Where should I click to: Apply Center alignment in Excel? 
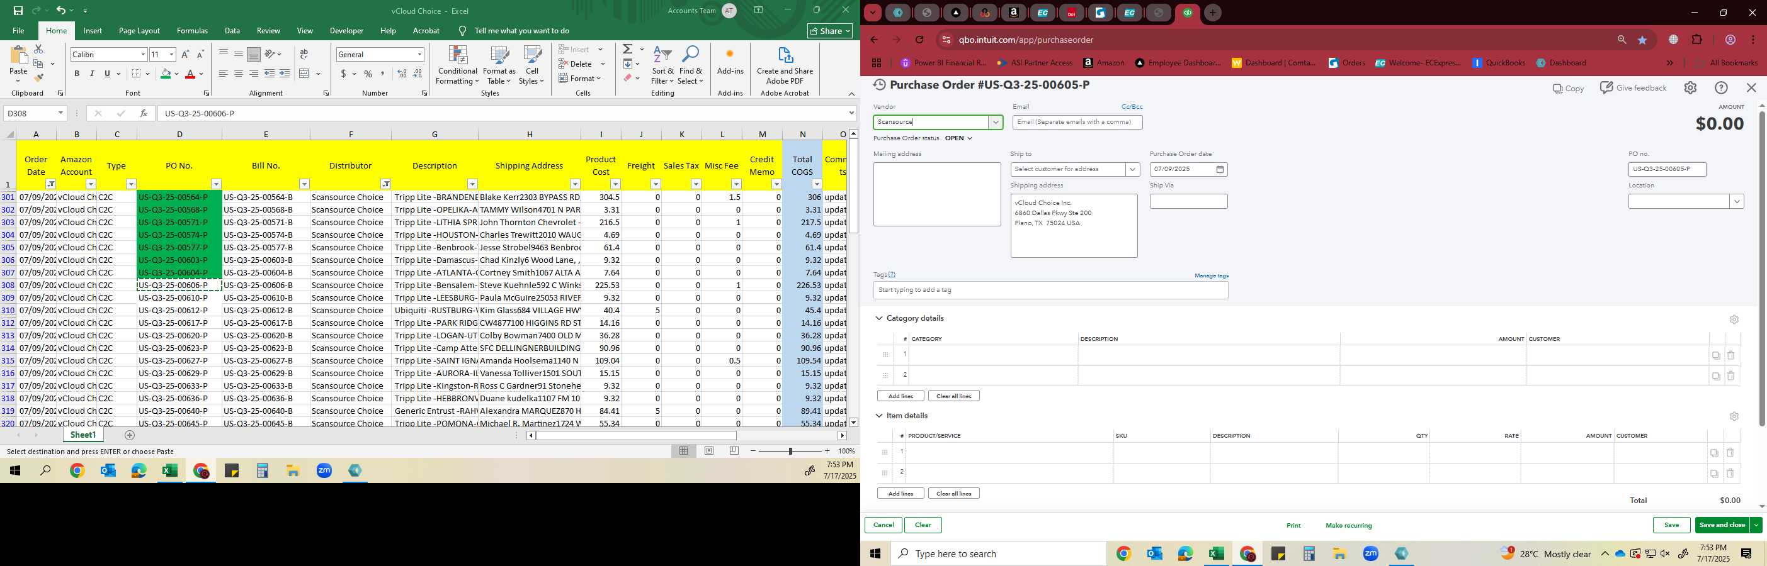238,74
